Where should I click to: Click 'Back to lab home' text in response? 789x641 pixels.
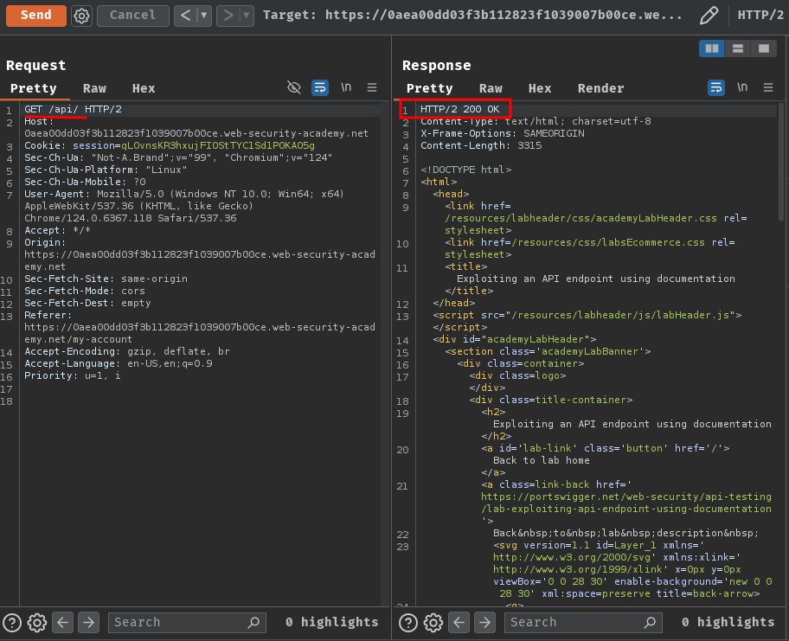[x=541, y=460]
